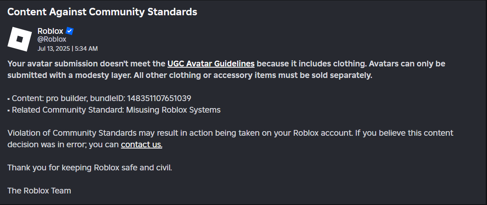Click the 5:34 AM time text
This screenshot has width=487, height=205.
pyautogui.click(x=86, y=49)
